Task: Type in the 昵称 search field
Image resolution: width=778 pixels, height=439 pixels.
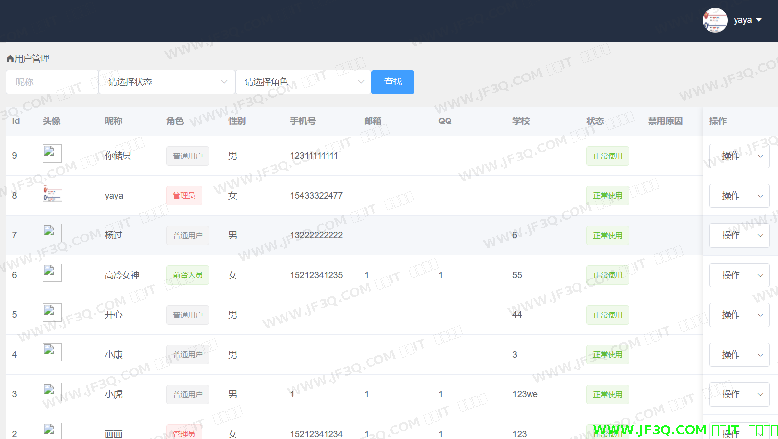Action: click(x=52, y=82)
